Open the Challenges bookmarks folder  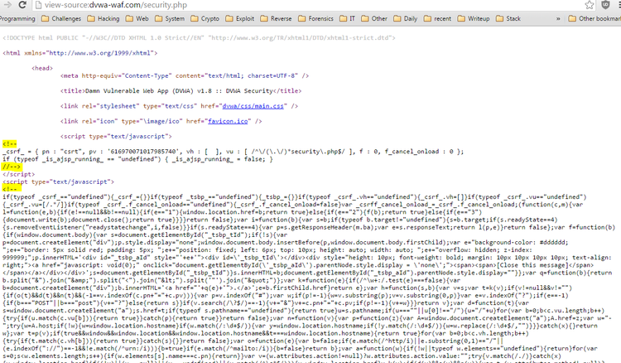[x=61, y=18]
